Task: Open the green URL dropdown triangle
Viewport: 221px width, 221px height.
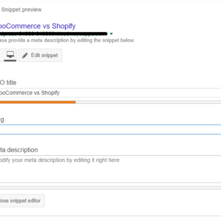Action: (111, 34)
